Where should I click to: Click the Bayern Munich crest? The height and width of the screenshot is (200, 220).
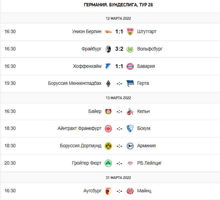tap(130, 66)
